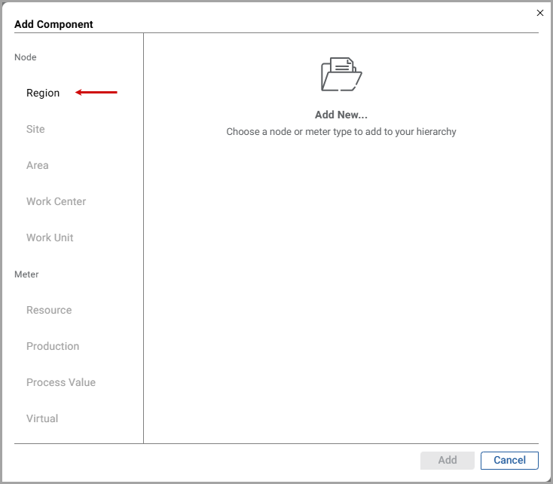Select the Virtual meter option
Screen dimensions: 553x484
42,418
